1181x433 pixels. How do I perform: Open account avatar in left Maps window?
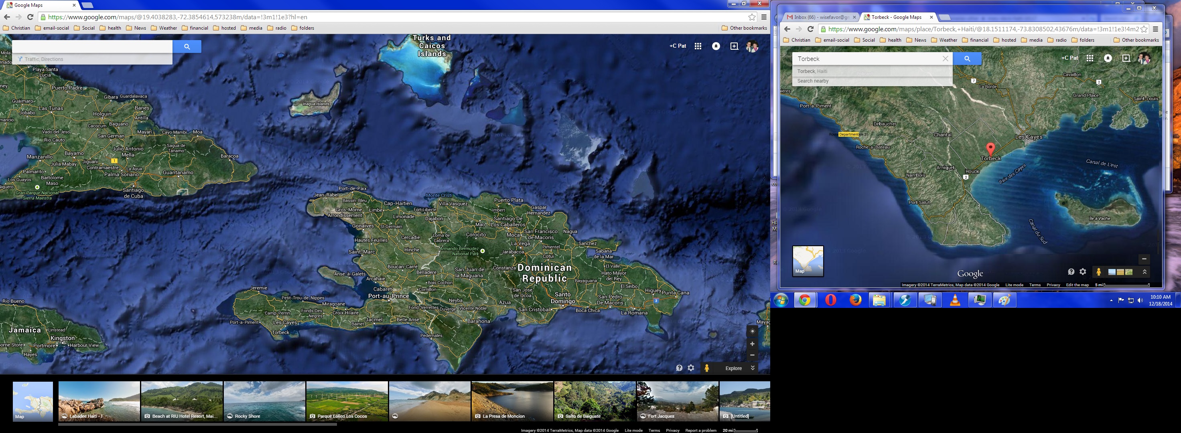(752, 46)
